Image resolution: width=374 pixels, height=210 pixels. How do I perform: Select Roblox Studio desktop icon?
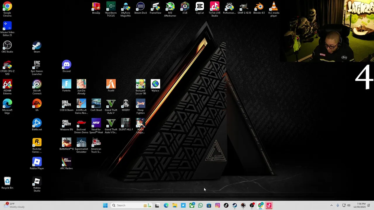click(x=37, y=185)
